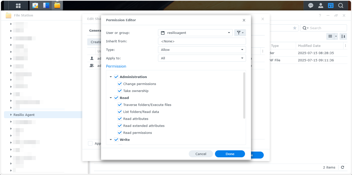Uncheck the Take ownership checkbox
This screenshot has height=175, width=352.
[x=120, y=91]
